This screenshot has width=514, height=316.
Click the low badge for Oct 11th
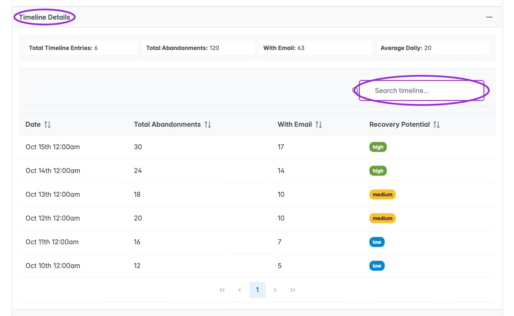point(377,242)
